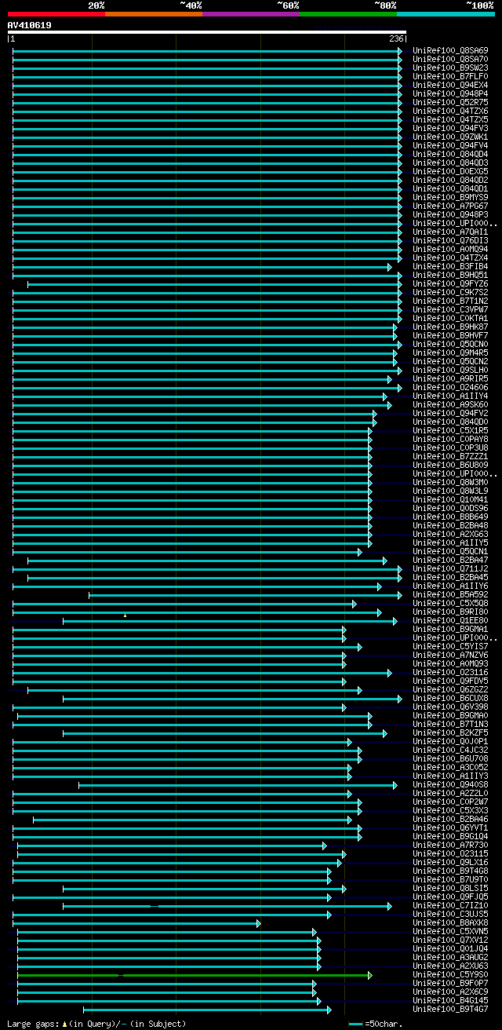Open hit UniRef100_A2XG63
The height and width of the screenshot is (1030, 502).
(x=450, y=534)
